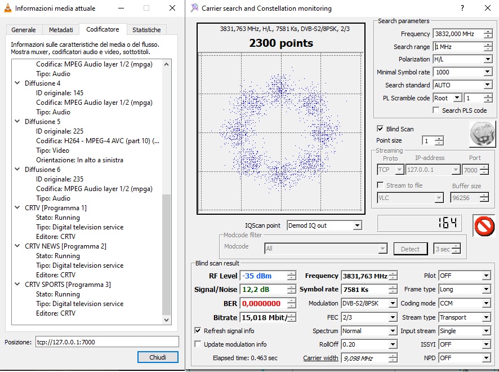Open the Pilot OFF dropdown
The height and width of the screenshot is (372, 499).
pos(486,276)
